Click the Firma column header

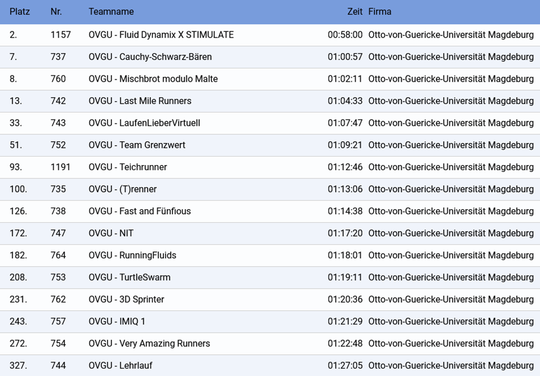(379, 11)
